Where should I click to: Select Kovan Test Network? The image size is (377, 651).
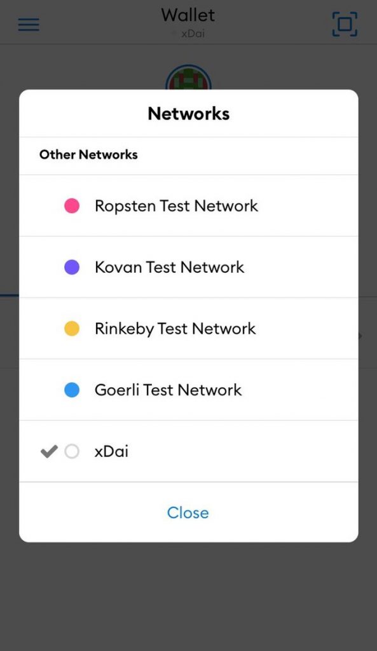click(188, 267)
